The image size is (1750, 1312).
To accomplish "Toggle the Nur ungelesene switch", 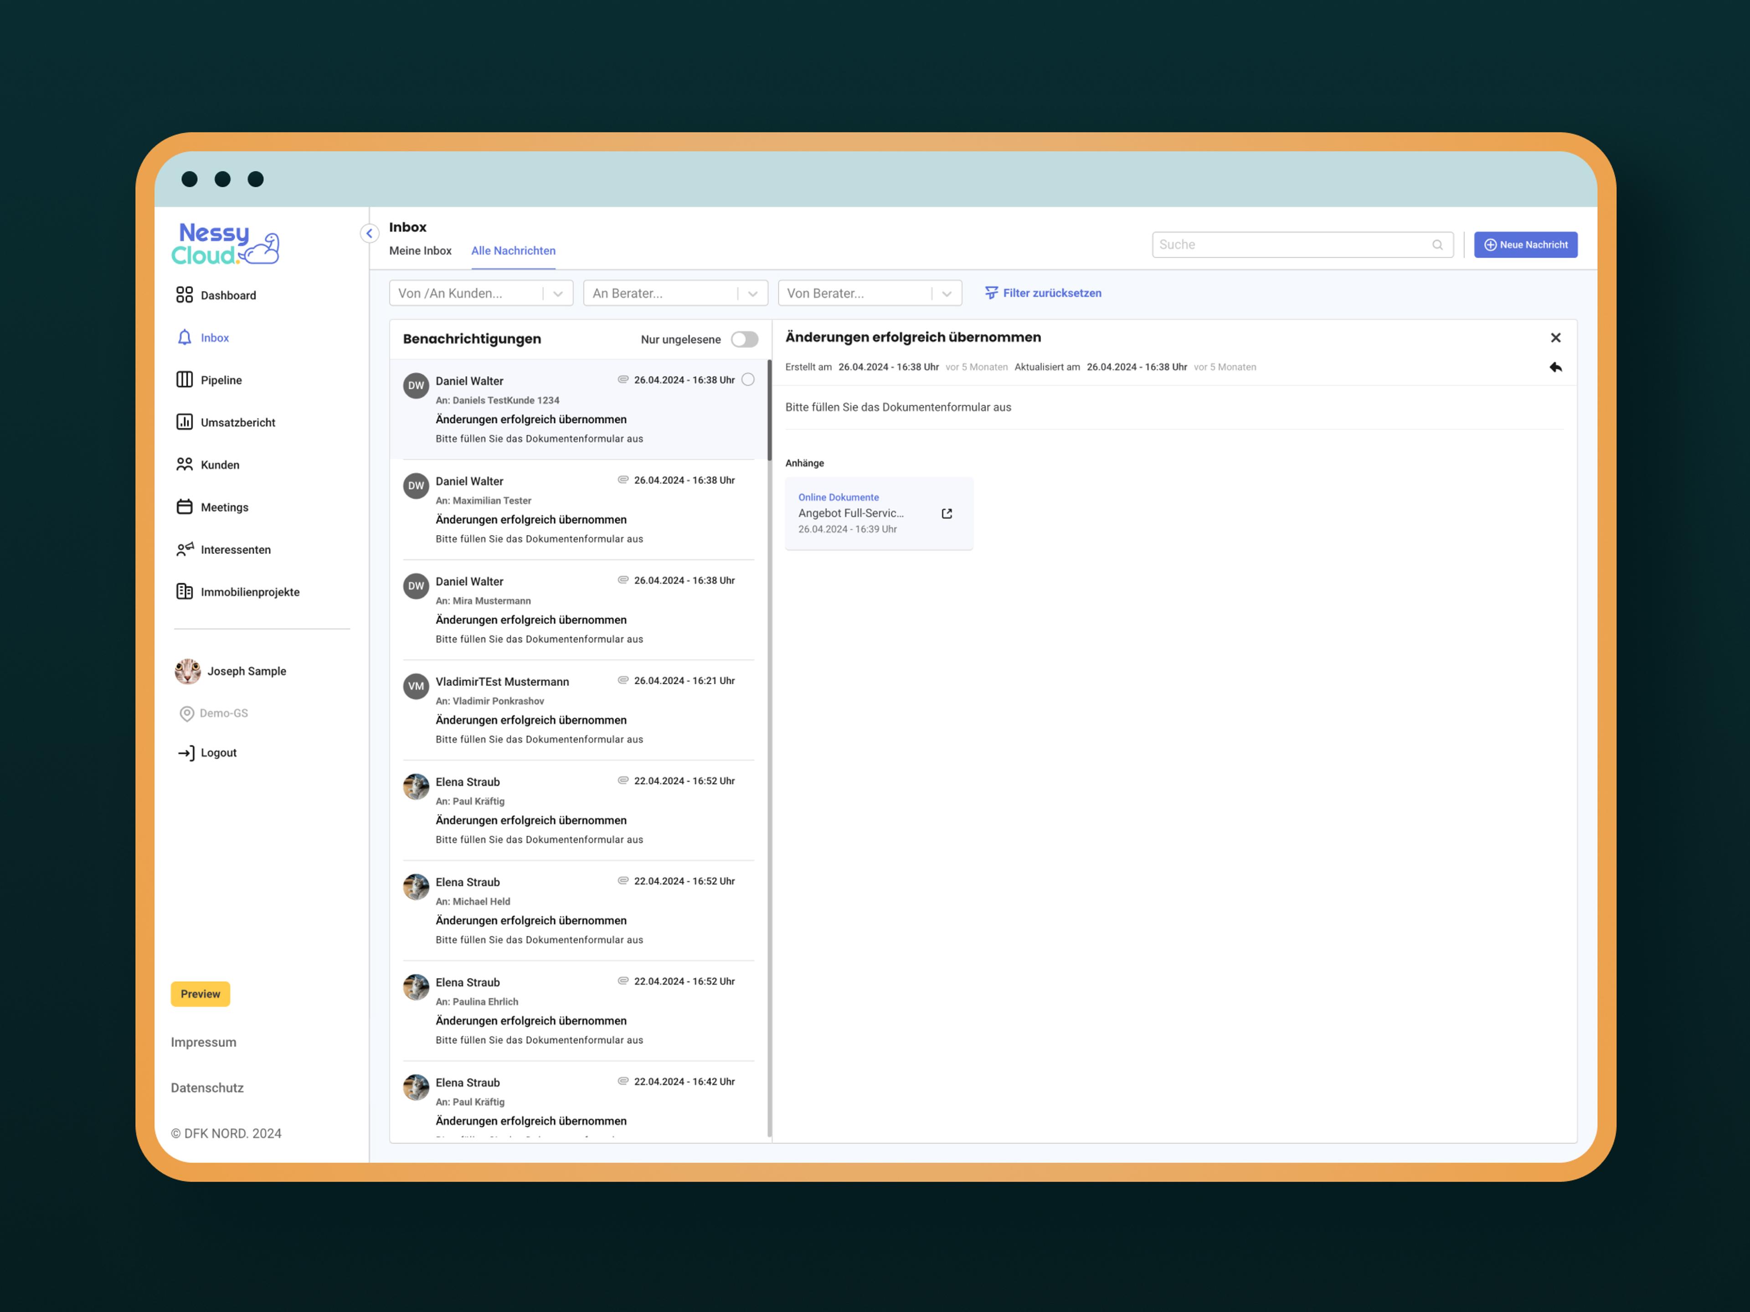I will [745, 339].
